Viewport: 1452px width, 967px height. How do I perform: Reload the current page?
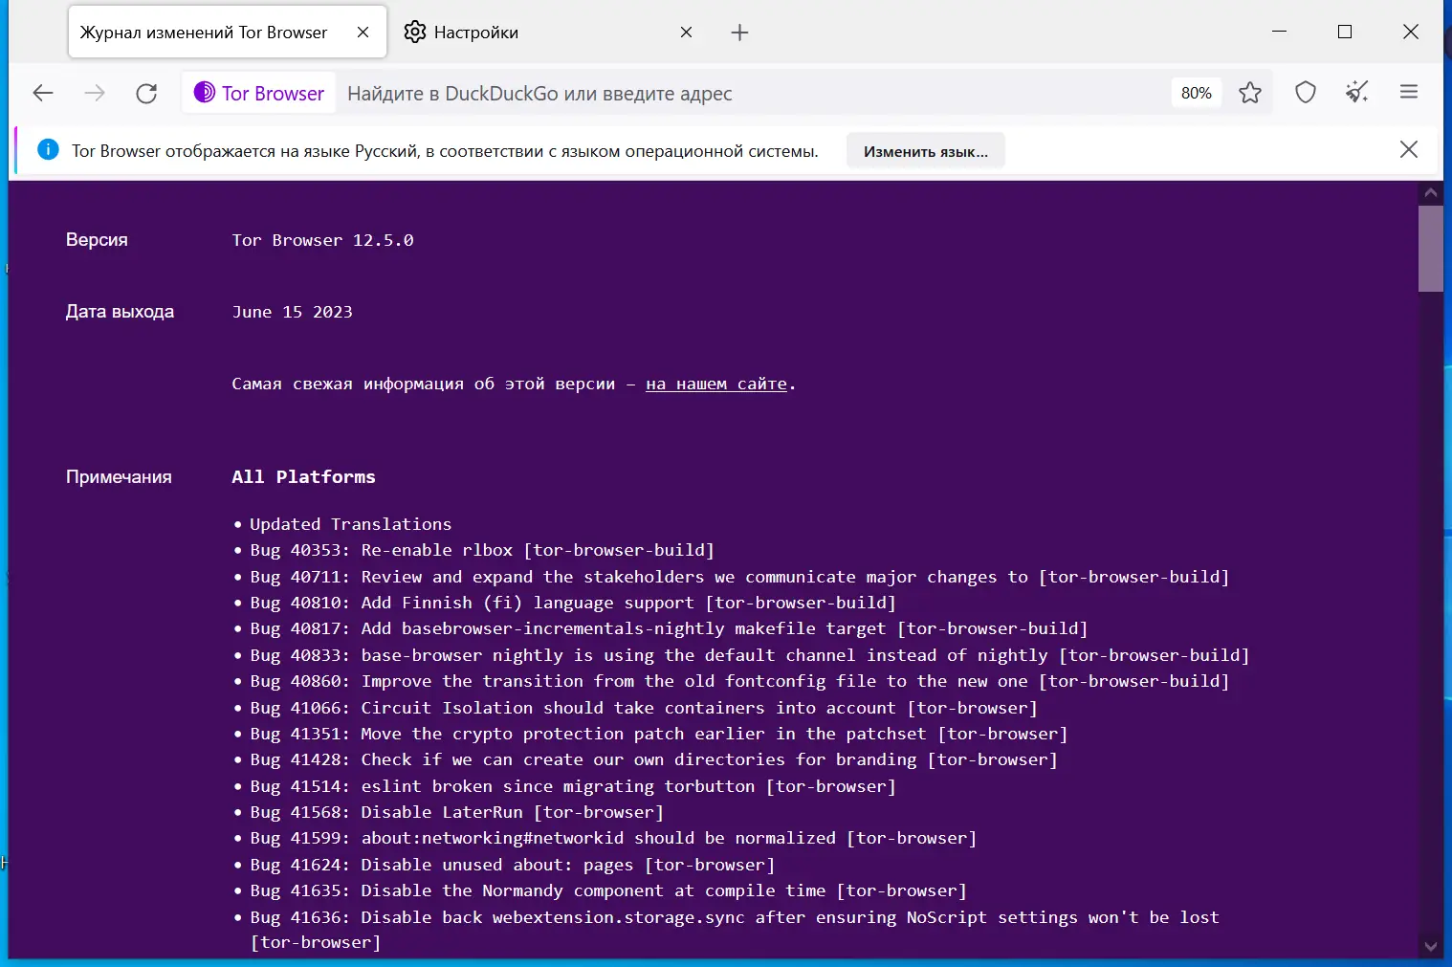coord(146,93)
